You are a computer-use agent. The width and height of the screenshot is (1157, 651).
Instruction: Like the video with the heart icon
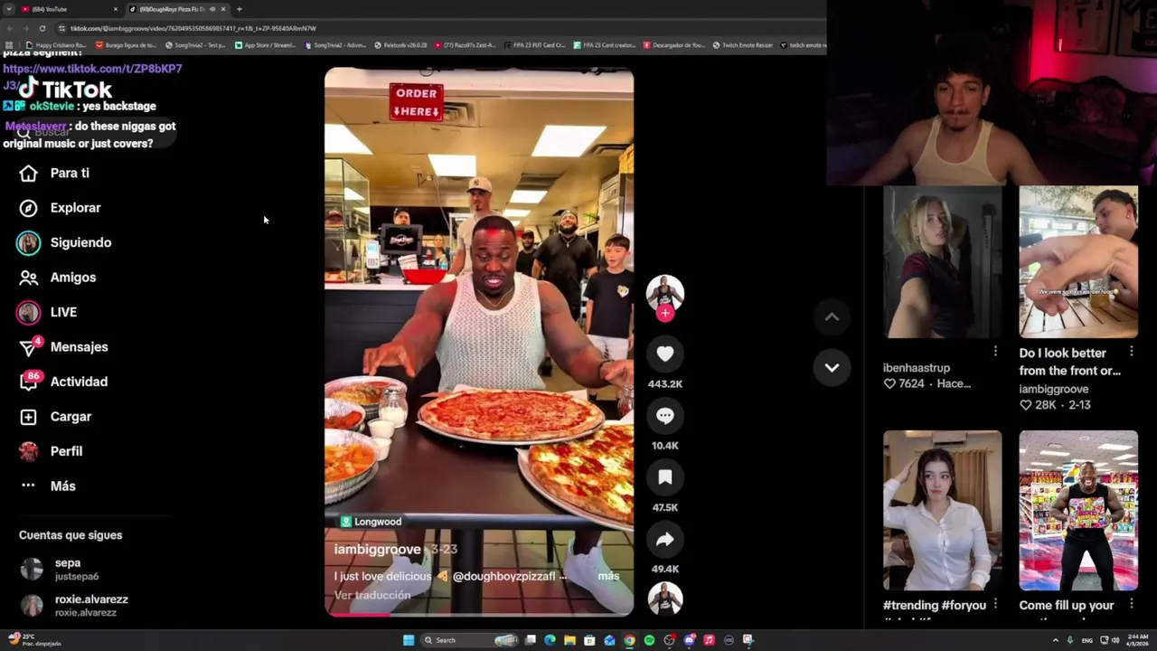tap(665, 354)
